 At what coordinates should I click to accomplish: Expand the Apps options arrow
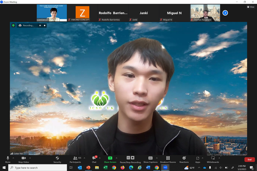pos(203,158)
